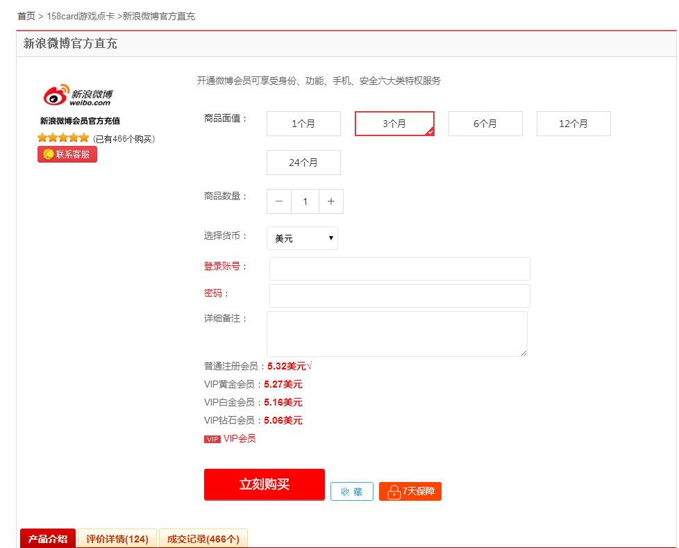Click 新浪微博会员官方充值 product title
This screenshot has width=679, height=548.
tap(80, 121)
